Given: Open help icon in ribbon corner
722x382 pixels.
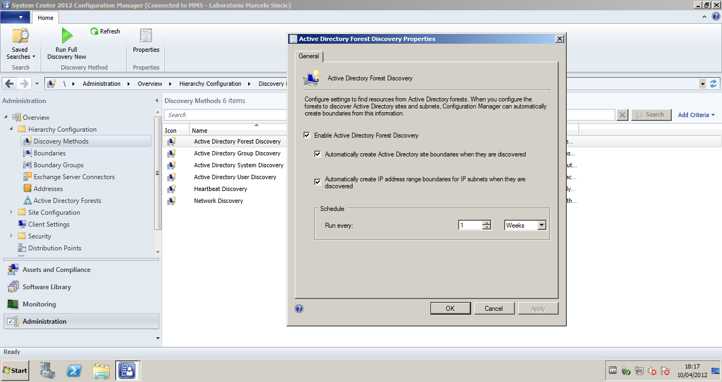Looking at the screenshot, I should tap(716, 17).
